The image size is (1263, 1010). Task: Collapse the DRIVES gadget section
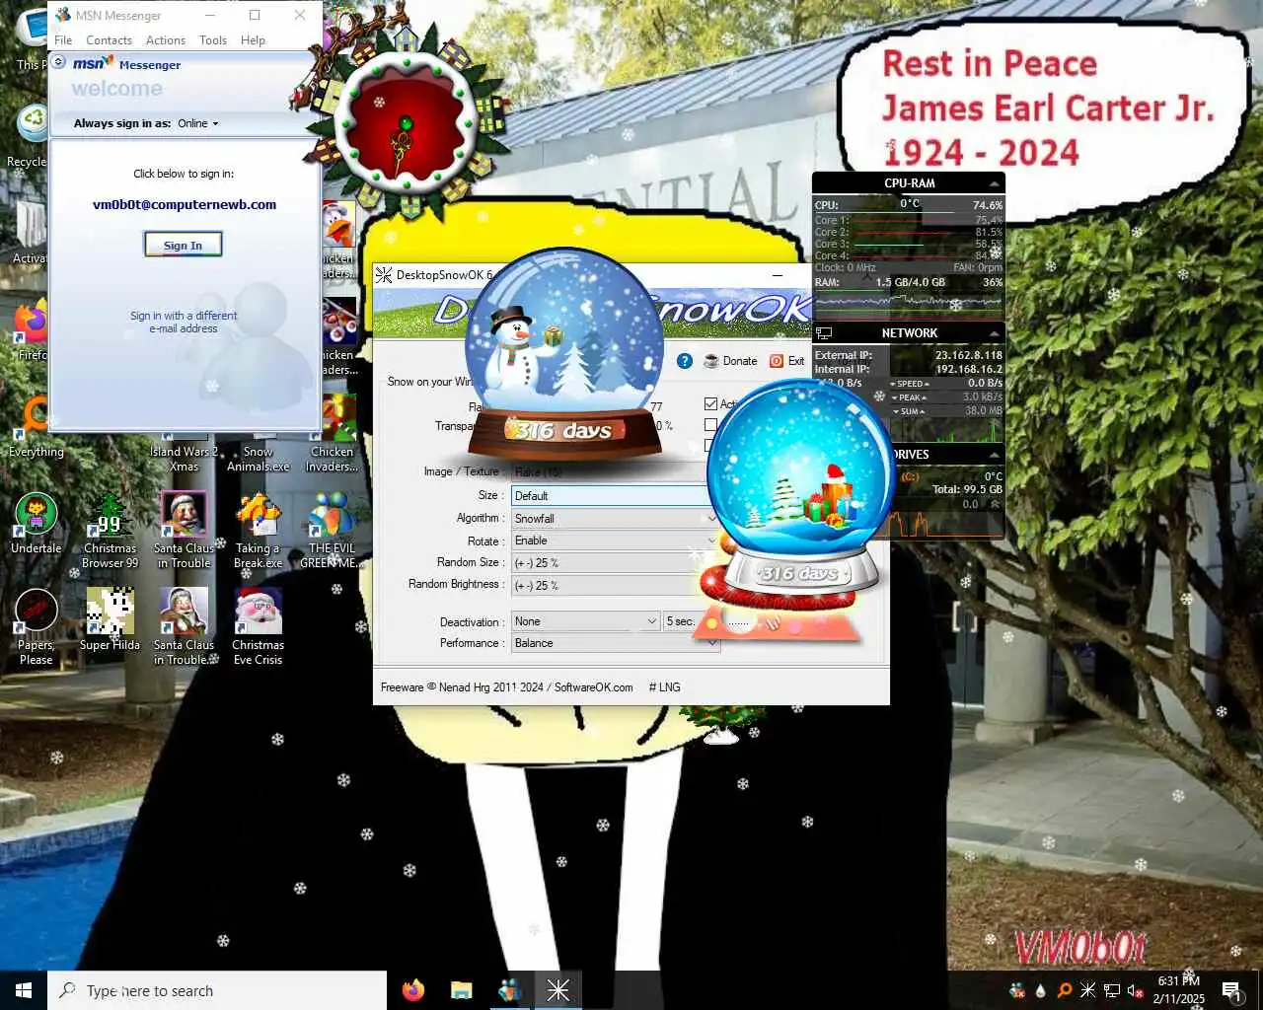tap(994, 455)
